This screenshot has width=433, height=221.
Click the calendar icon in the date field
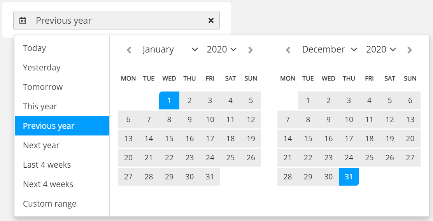click(23, 21)
